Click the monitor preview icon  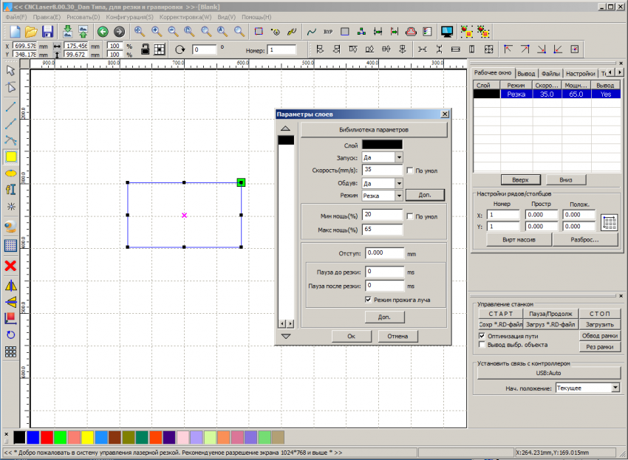click(x=446, y=32)
